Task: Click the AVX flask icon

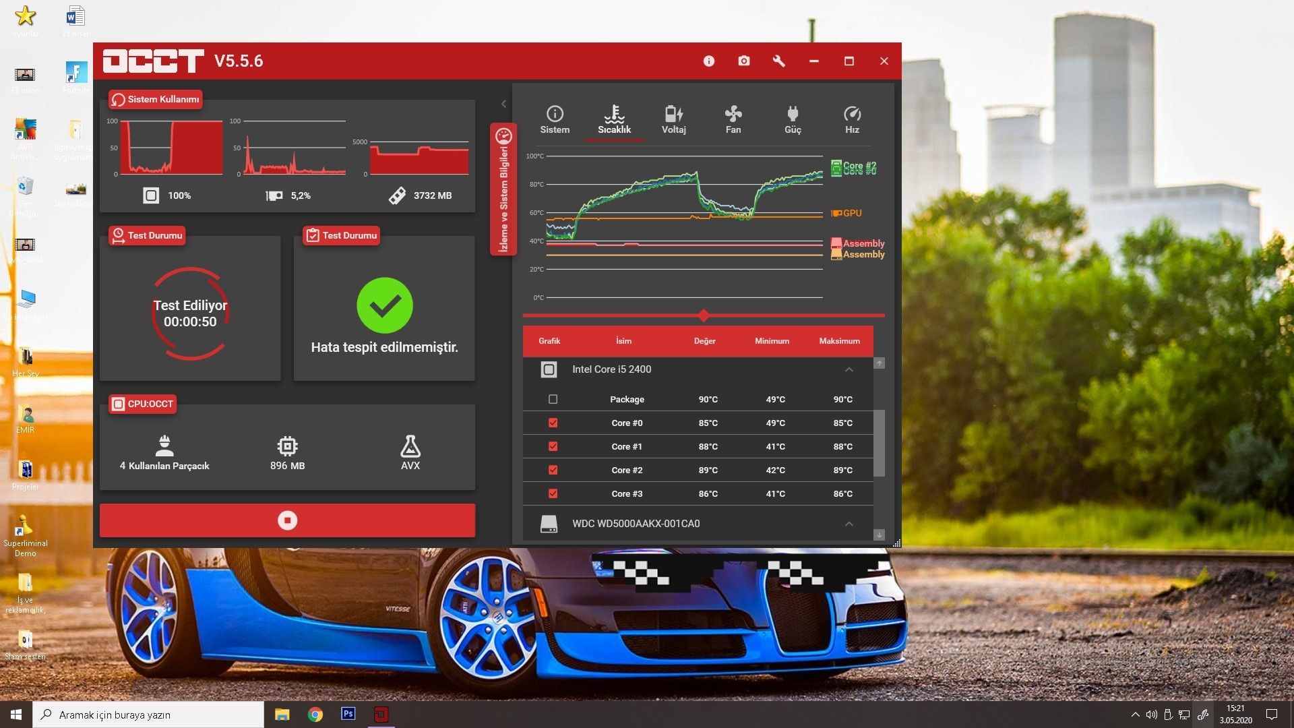Action: [410, 447]
